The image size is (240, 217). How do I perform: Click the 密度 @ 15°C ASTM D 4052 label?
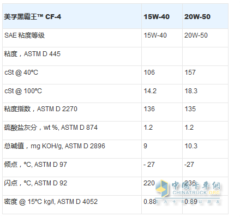point(51,202)
